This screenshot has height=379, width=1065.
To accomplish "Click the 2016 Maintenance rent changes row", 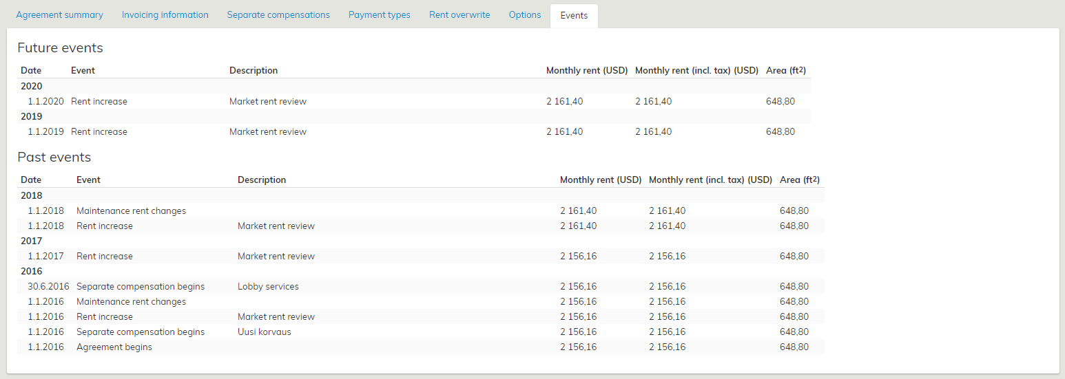I will (x=131, y=302).
